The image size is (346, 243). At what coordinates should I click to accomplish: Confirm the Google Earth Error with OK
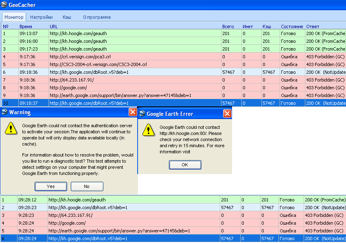[x=185, y=165]
